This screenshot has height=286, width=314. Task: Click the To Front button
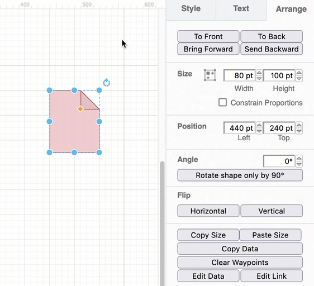tap(208, 36)
